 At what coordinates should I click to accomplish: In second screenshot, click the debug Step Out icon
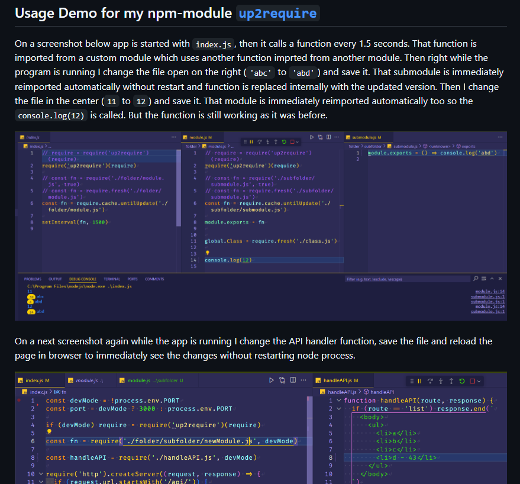(451, 381)
